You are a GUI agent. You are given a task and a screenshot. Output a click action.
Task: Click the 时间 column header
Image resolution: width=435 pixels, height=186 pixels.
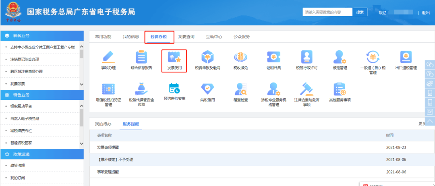click(x=389, y=135)
